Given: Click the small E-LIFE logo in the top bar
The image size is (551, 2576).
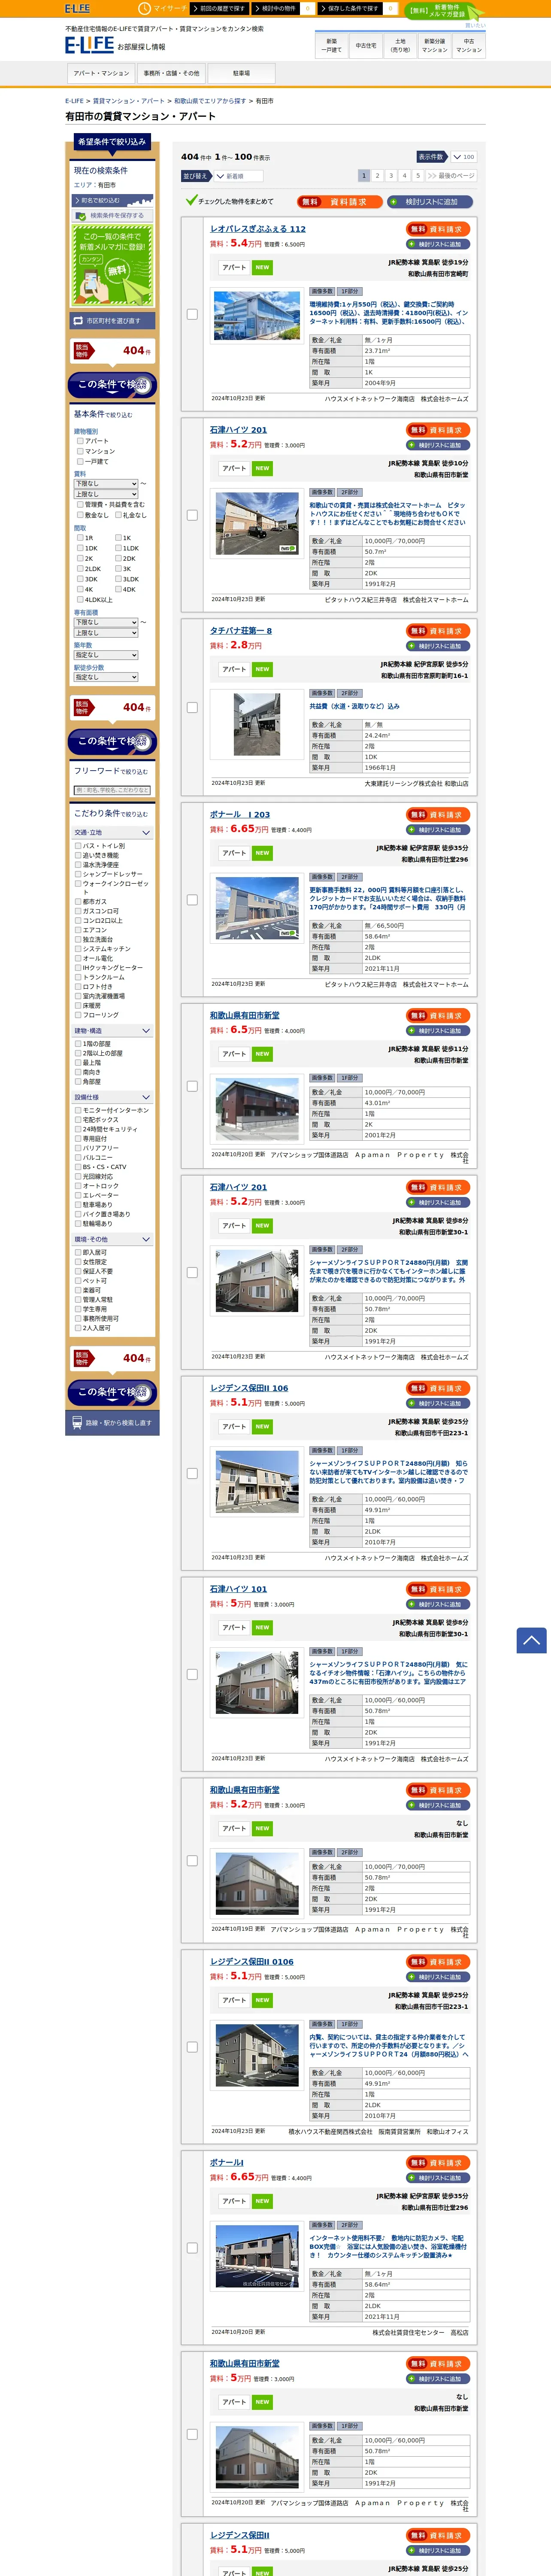Looking at the screenshot, I should [77, 8].
